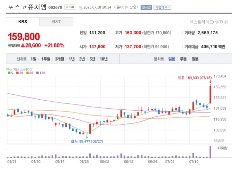Select the 일봉 candlestick chart

click(172, 59)
